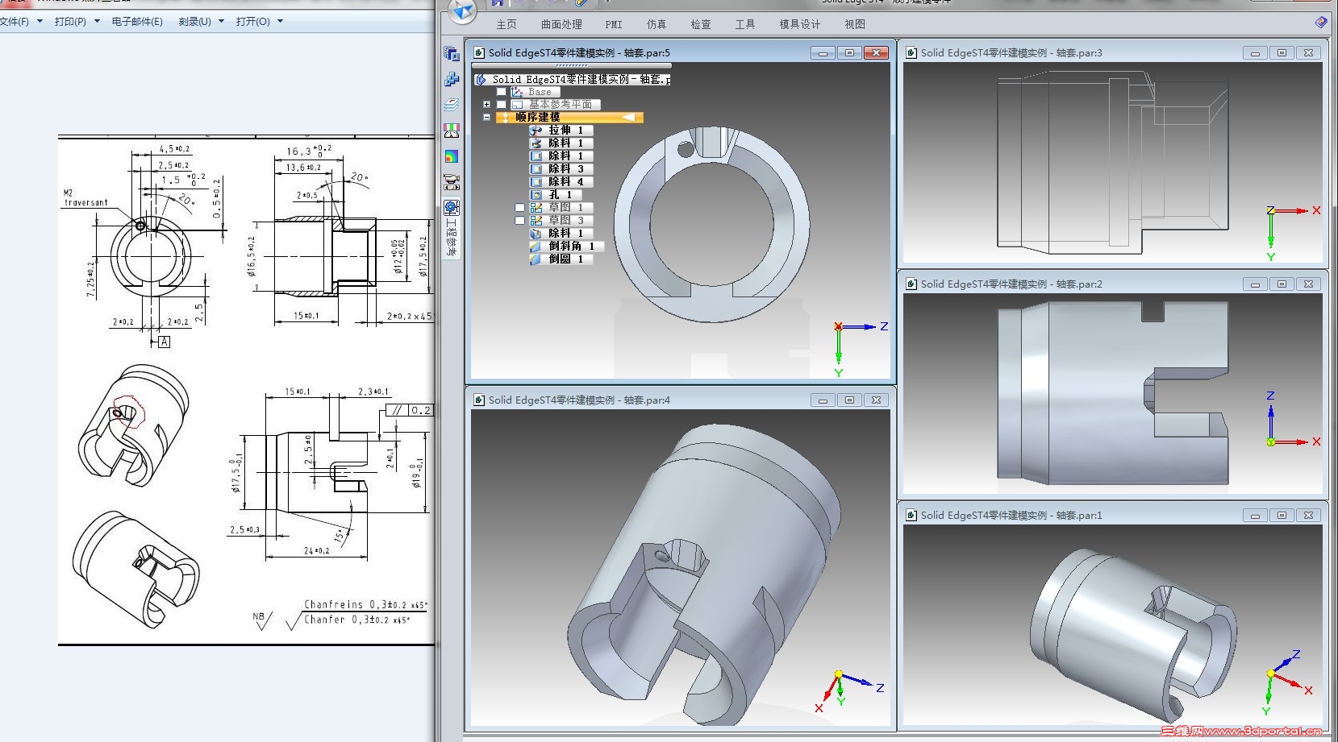
Task: Click document icon of 轴套.par:1 window
Action: point(911,515)
